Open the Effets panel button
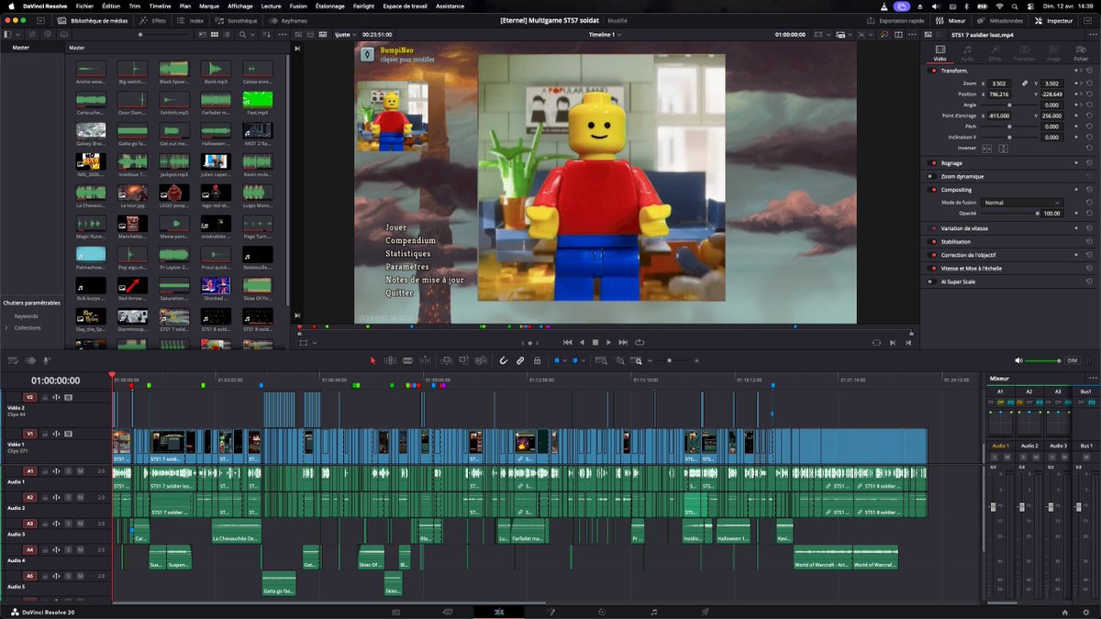 pos(155,19)
